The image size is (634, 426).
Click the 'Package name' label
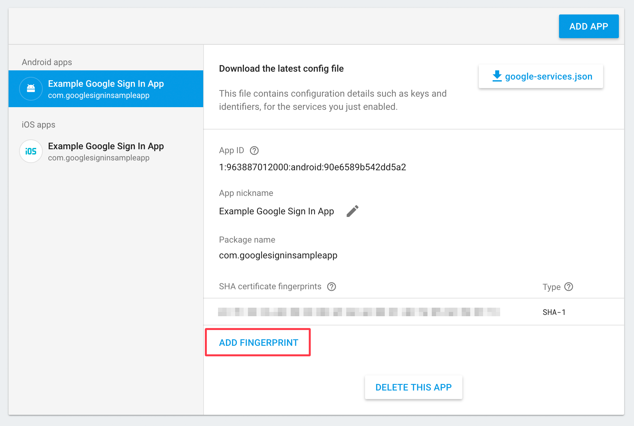click(247, 240)
